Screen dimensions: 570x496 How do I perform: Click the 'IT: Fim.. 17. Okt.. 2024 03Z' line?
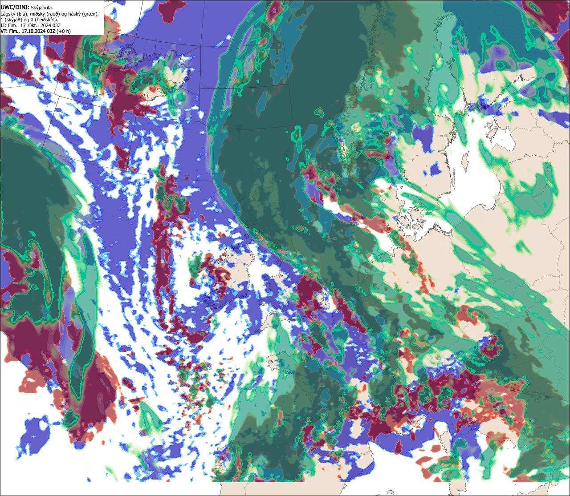pyautogui.click(x=31, y=25)
